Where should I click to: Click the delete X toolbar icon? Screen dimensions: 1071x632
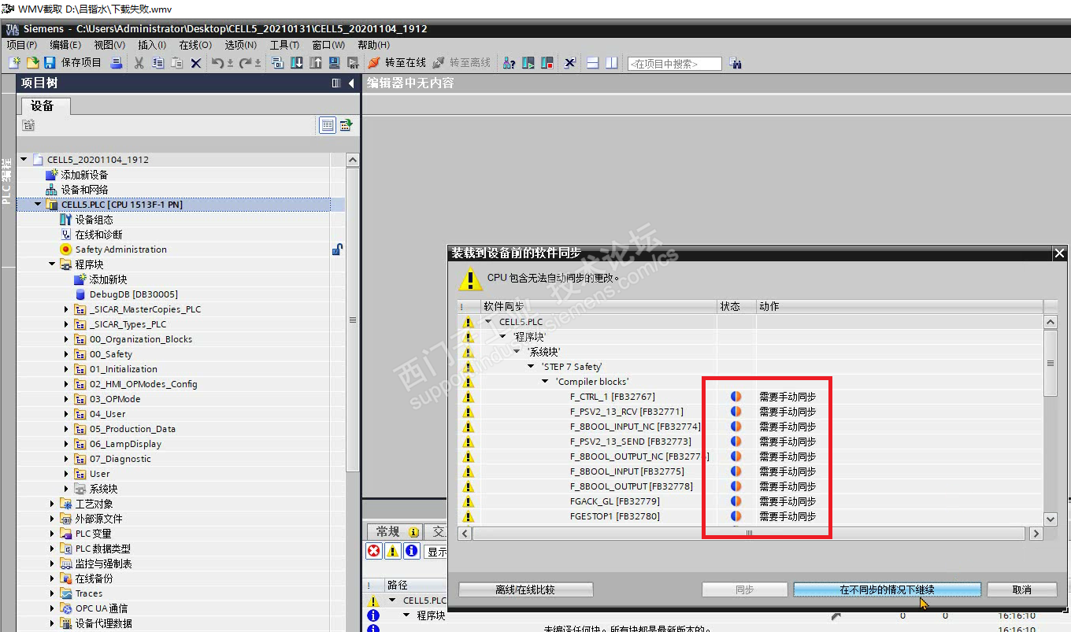pyautogui.click(x=196, y=63)
